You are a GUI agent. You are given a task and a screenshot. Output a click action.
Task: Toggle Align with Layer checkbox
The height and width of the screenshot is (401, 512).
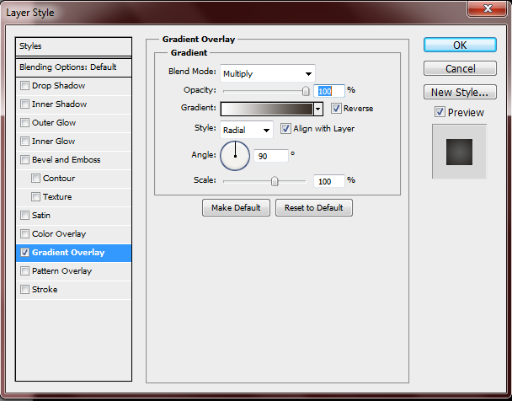coord(285,129)
